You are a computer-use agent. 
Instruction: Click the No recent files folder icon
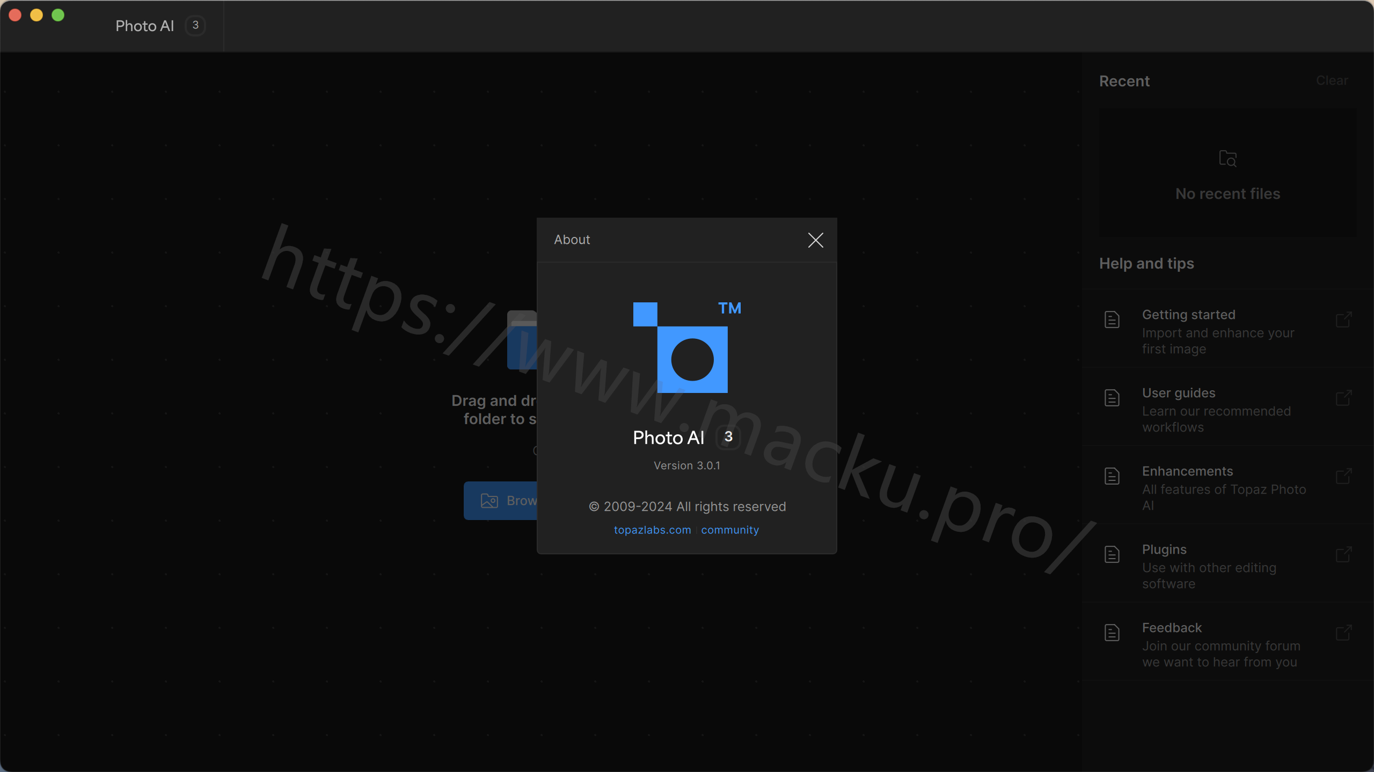(1228, 159)
